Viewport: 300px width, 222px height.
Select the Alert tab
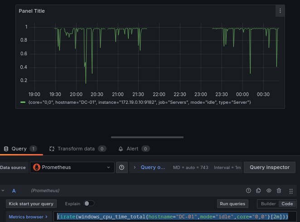[x=134, y=149]
